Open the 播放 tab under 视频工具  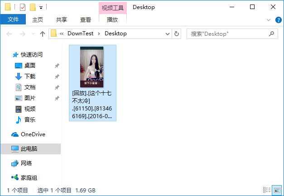[x=112, y=19]
